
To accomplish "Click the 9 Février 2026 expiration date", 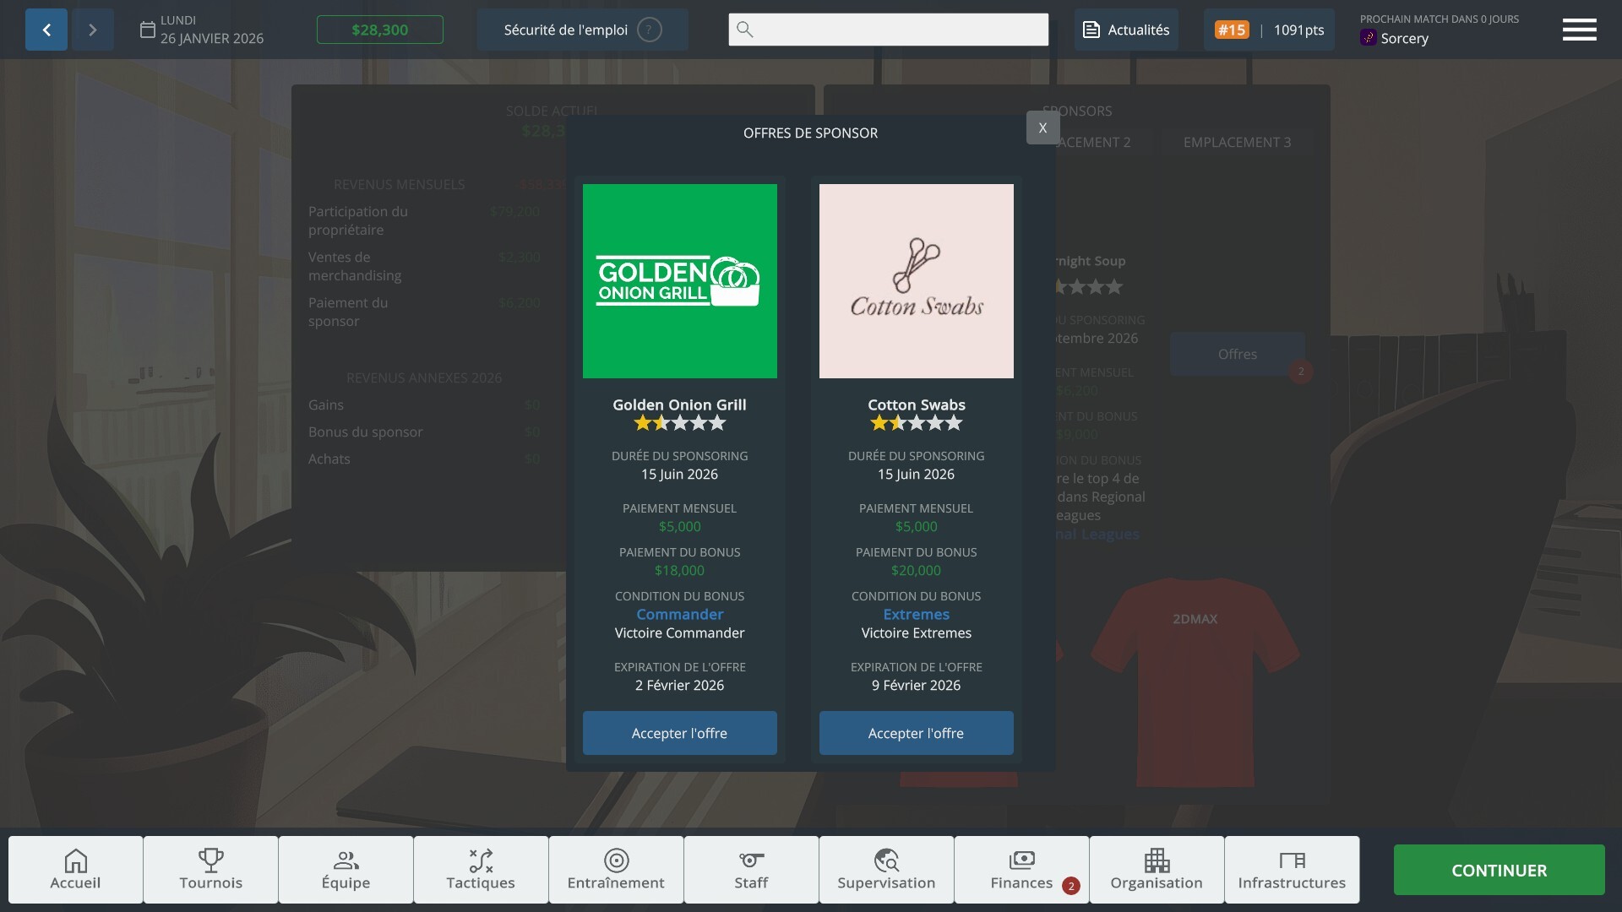I will (x=917, y=685).
